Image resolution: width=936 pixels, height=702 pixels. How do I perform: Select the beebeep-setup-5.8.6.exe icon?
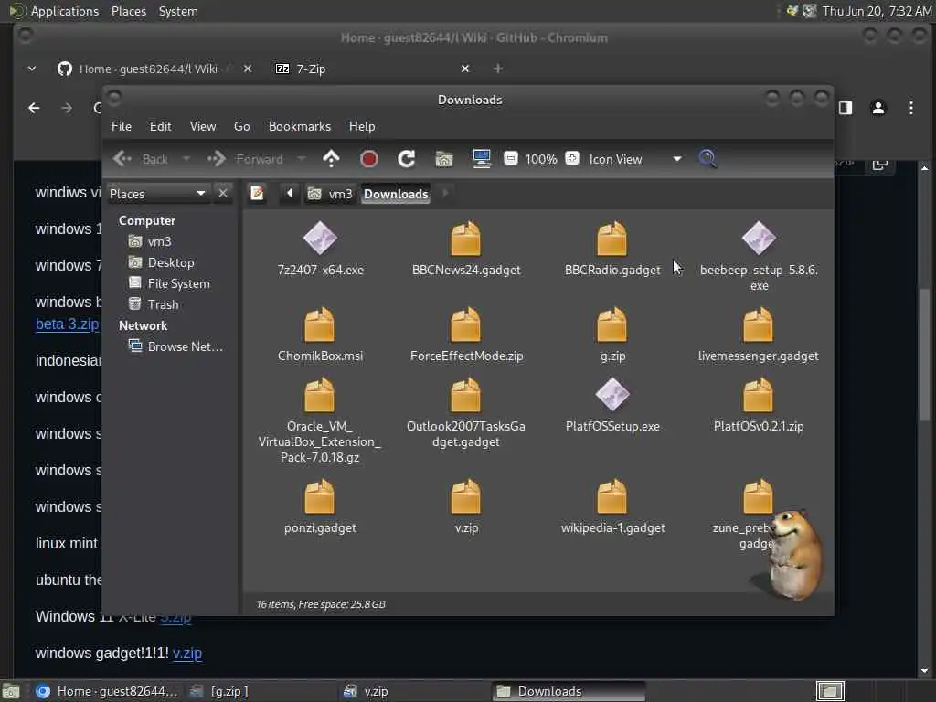click(x=759, y=239)
